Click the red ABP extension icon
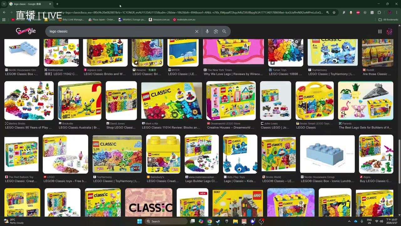 [x=358, y=13]
